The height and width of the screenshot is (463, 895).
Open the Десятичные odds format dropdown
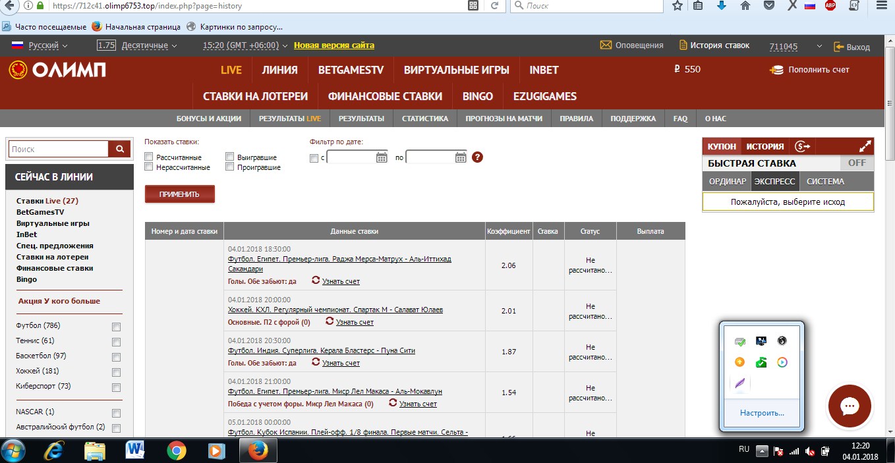click(x=150, y=45)
